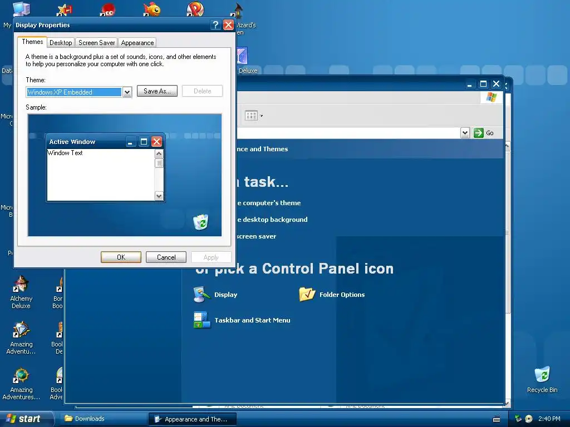Click the keyboard icon on taskbar
The image size is (570, 427).
[497, 419]
